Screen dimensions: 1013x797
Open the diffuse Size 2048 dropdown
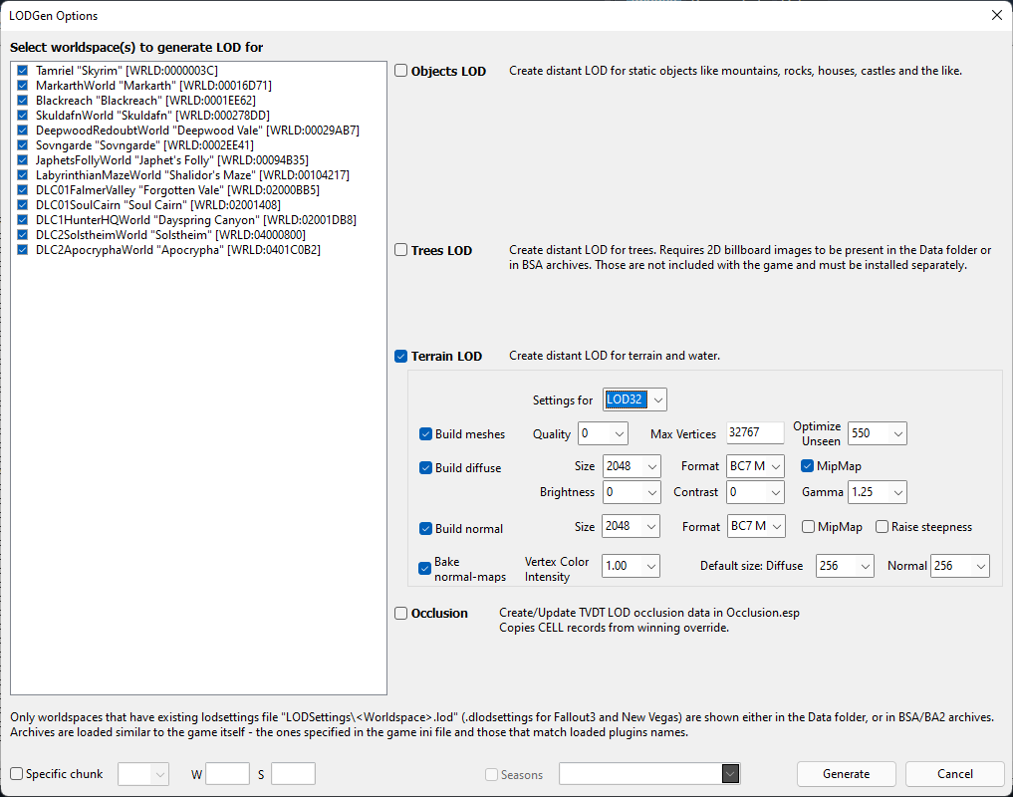click(x=651, y=466)
